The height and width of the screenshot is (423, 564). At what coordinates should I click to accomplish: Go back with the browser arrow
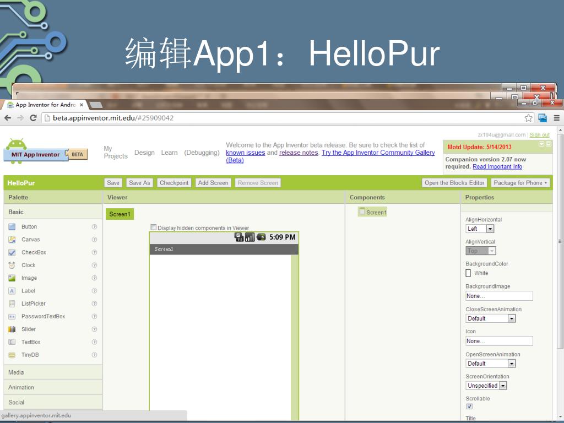click(8, 118)
